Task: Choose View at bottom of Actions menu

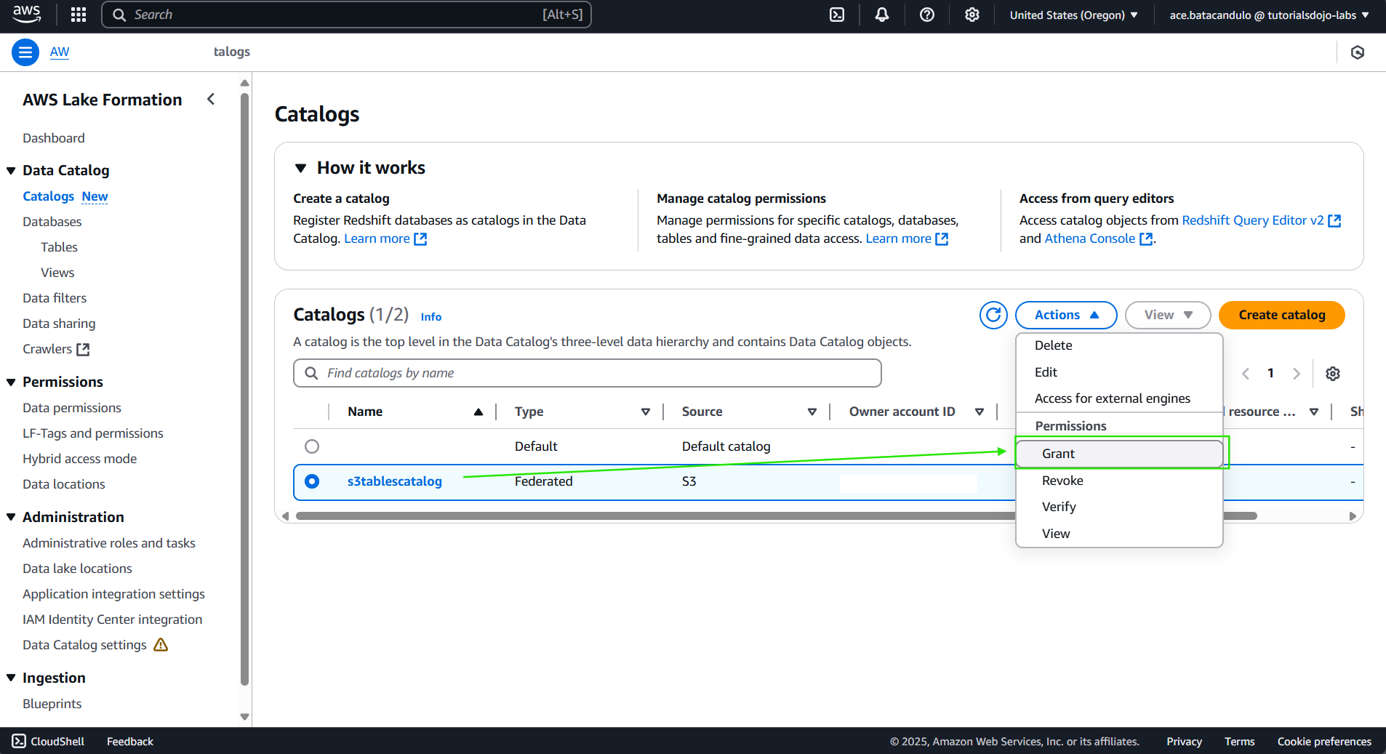Action: 1119,534
